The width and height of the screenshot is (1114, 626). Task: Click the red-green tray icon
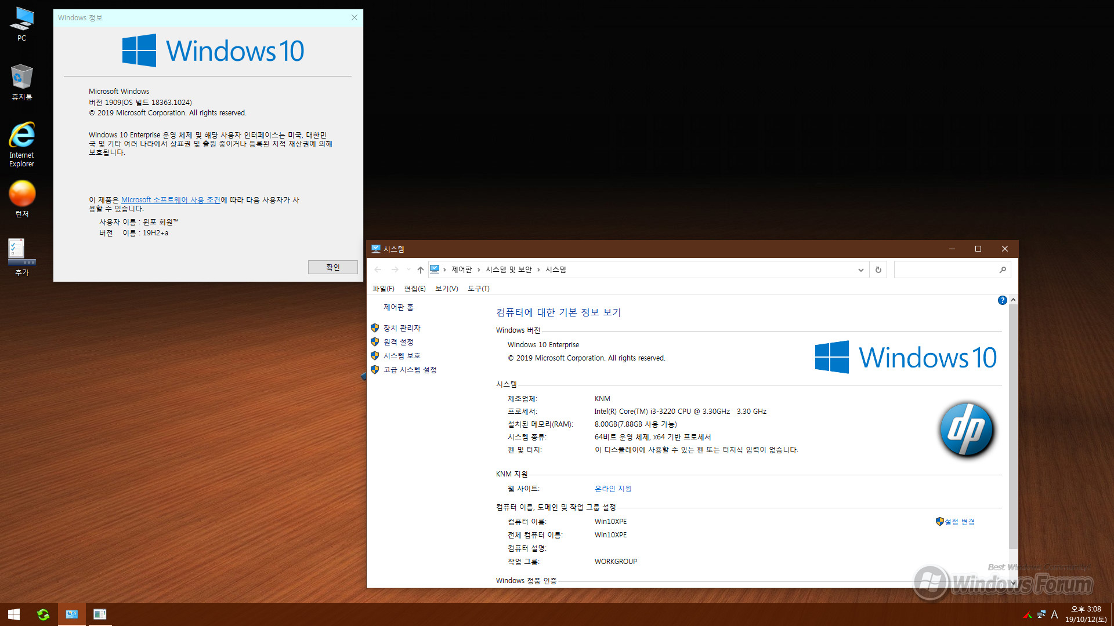pos(1028,614)
